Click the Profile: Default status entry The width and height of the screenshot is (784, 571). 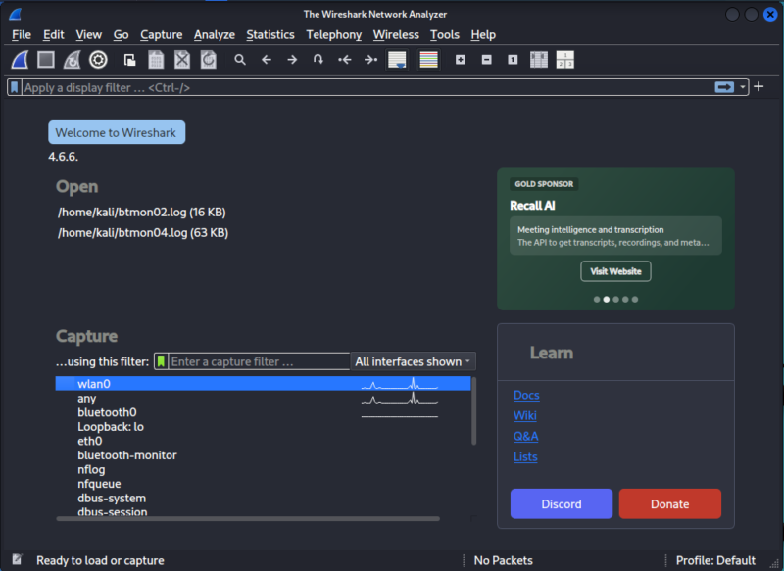tap(715, 560)
